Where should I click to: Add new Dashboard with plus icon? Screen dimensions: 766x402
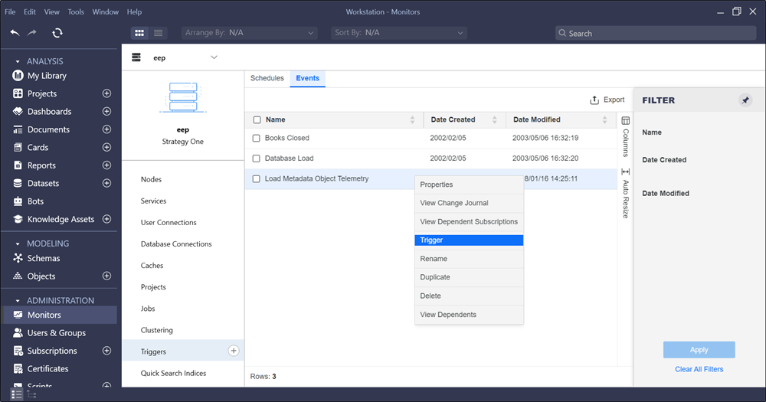pos(106,112)
